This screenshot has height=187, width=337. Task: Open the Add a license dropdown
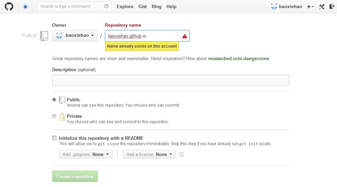click(x=149, y=154)
